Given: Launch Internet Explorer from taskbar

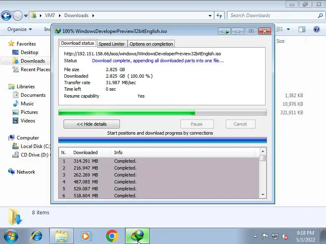Looking at the screenshot, I should (x=36, y=236).
